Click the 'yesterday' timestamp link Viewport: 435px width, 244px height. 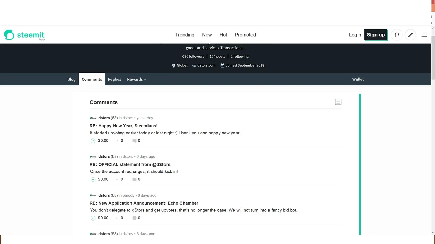point(145,118)
